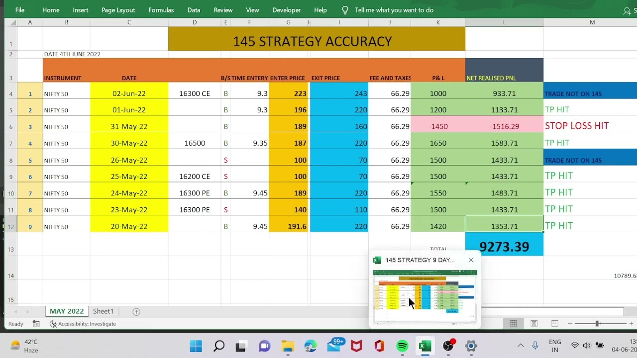Launch Microsoft Edge from the taskbar
Viewport: 637px width, 358px height.
pyautogui.click(x=311, y=346)
